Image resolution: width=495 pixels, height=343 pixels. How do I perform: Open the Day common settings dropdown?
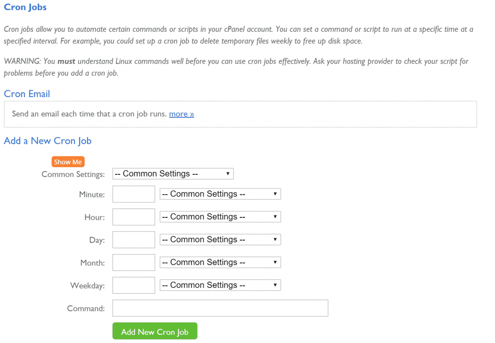[220, 240]
